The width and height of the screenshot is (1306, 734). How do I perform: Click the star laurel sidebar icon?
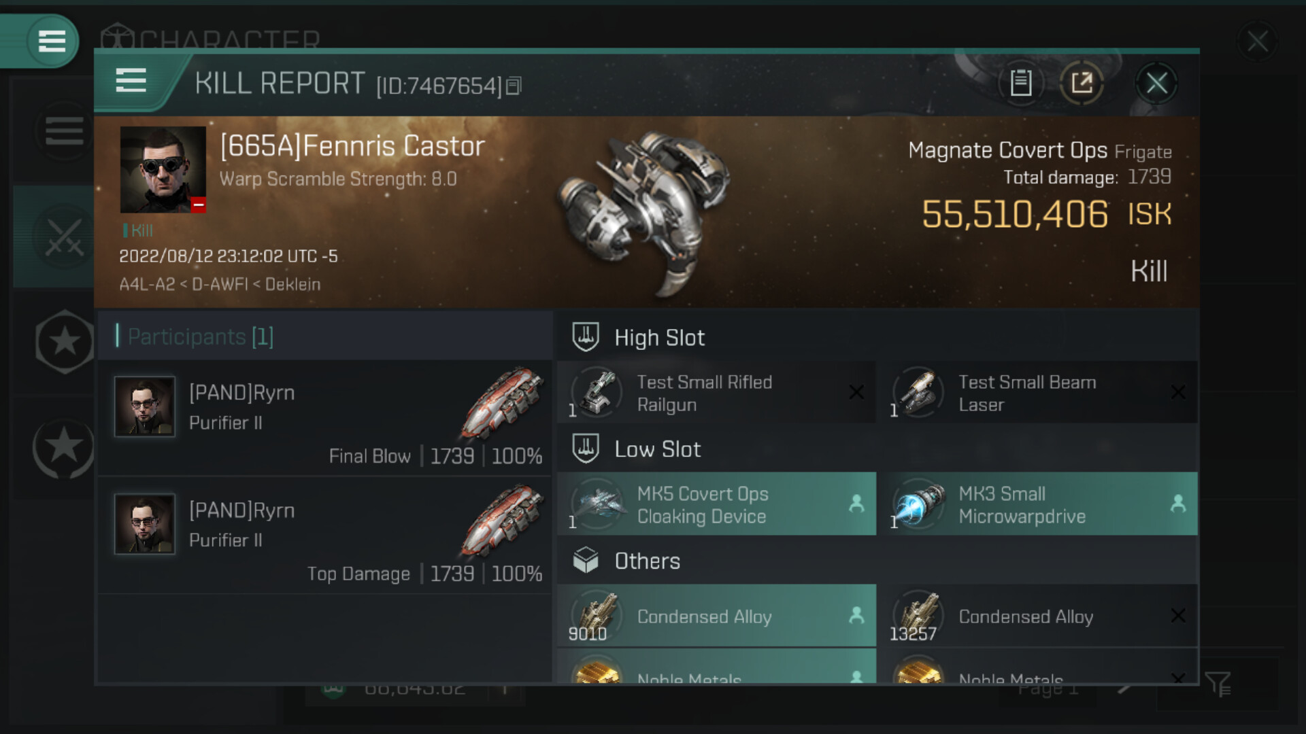(64, 448)
